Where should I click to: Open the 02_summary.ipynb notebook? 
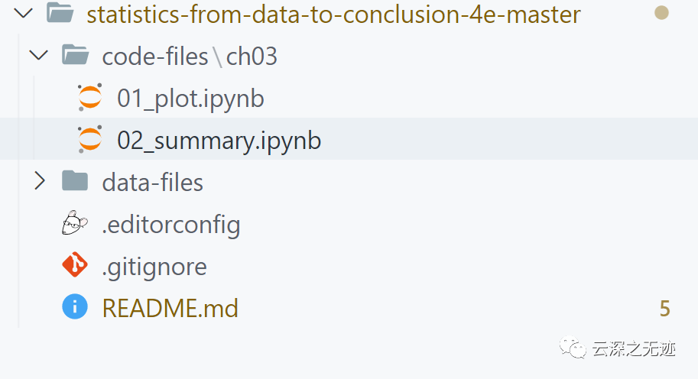pyautogui.click(x=219, y=141)
